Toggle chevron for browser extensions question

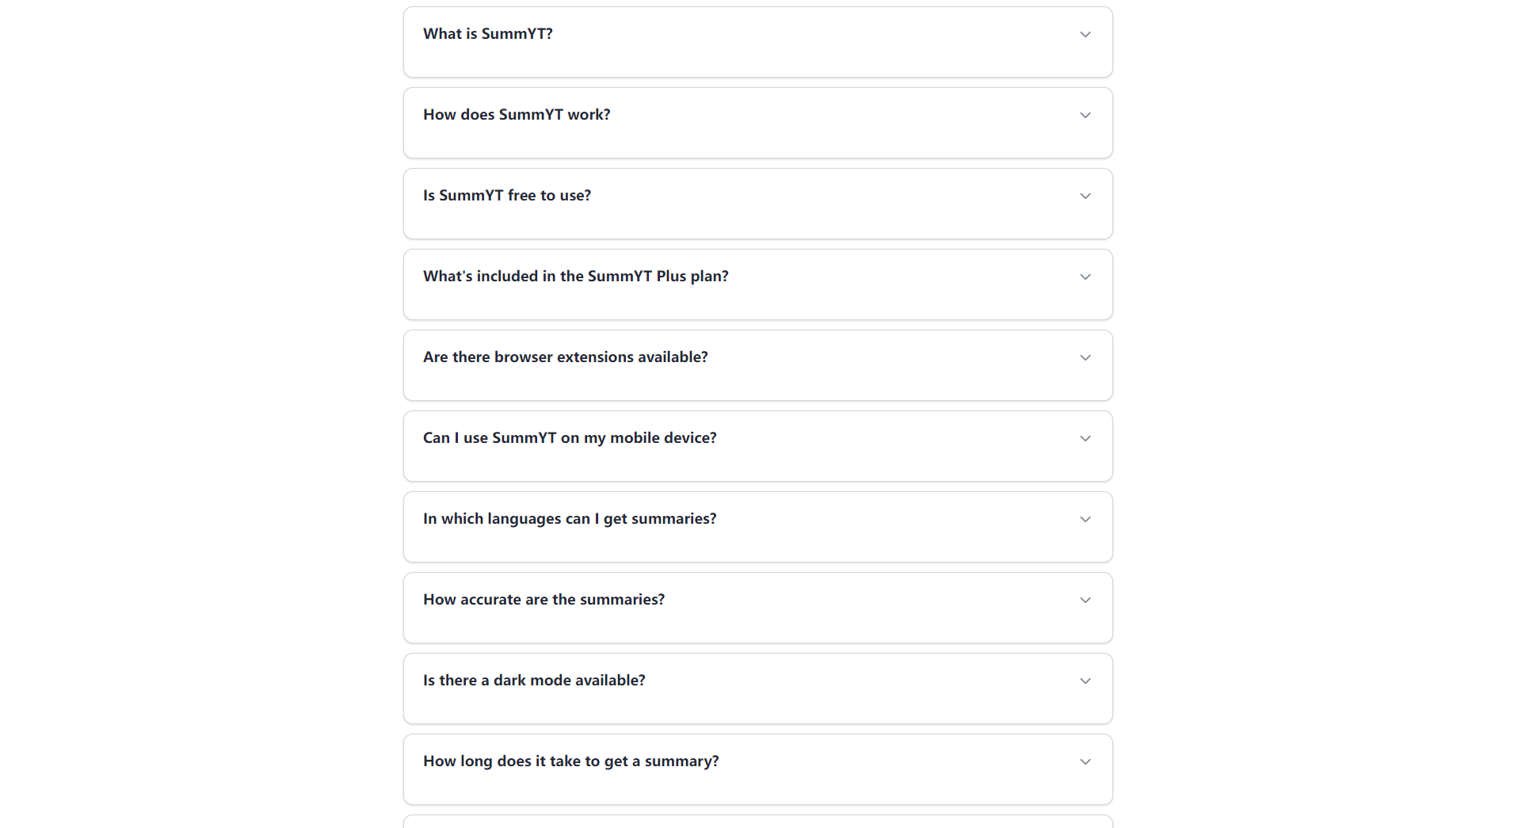(x=1085, y=357)
